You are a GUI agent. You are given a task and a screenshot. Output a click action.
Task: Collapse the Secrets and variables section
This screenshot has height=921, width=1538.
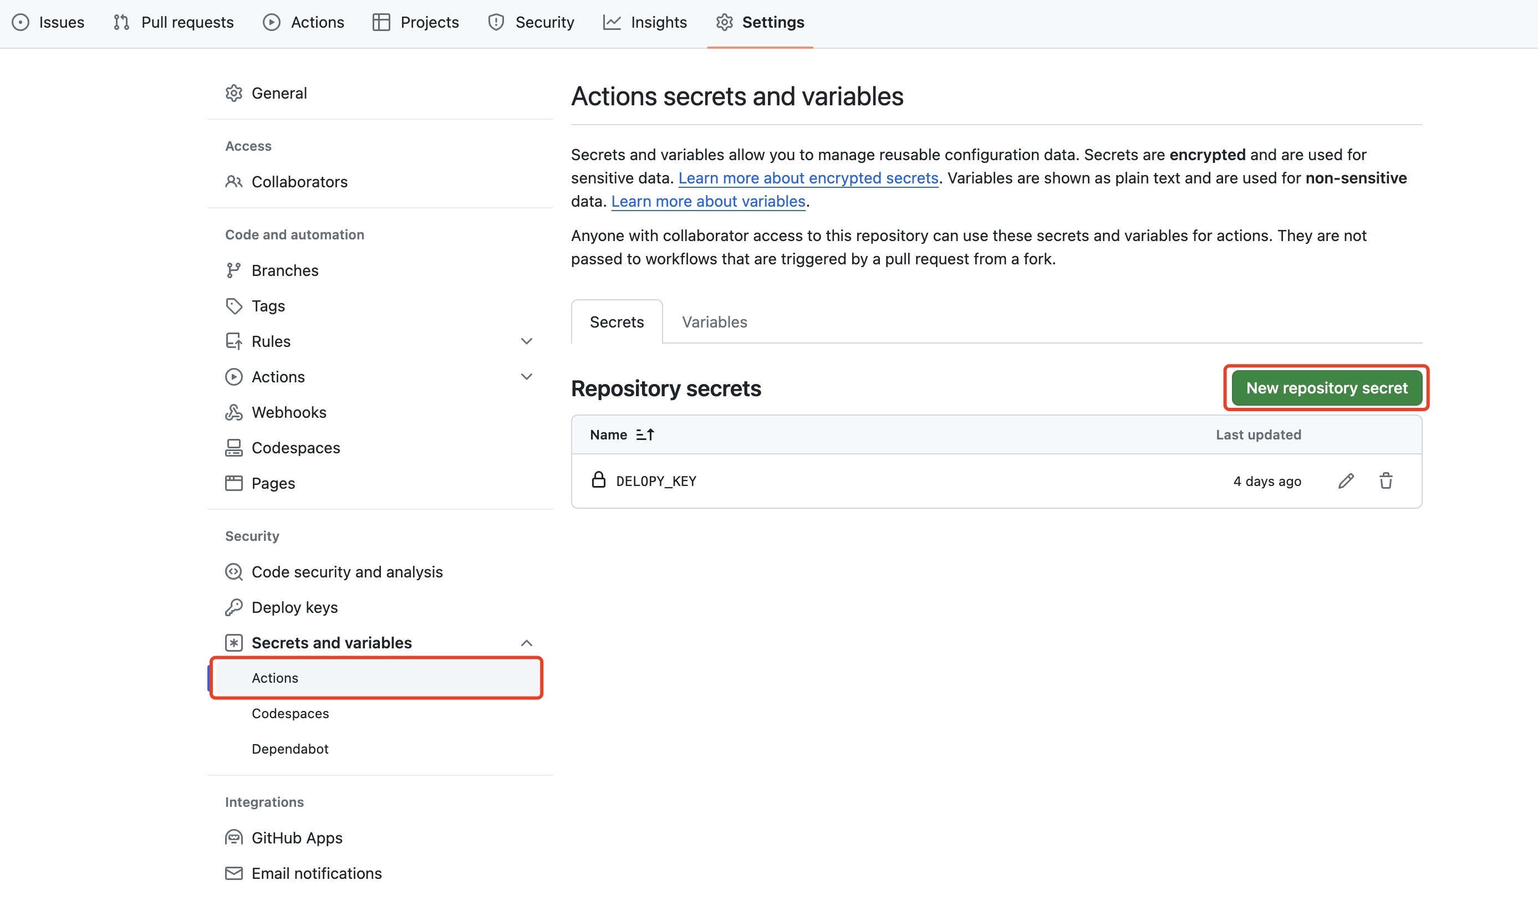pos(526,643)
